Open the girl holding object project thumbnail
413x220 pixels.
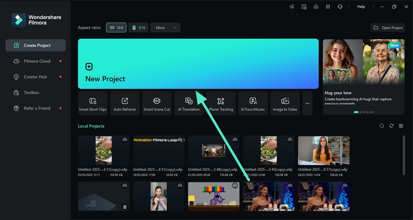point(159,196)
